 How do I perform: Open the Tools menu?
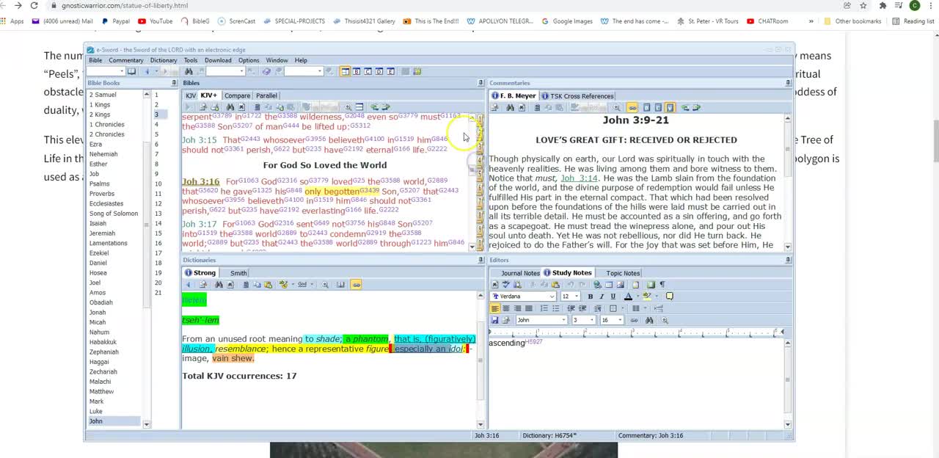(x=191, y=60)
